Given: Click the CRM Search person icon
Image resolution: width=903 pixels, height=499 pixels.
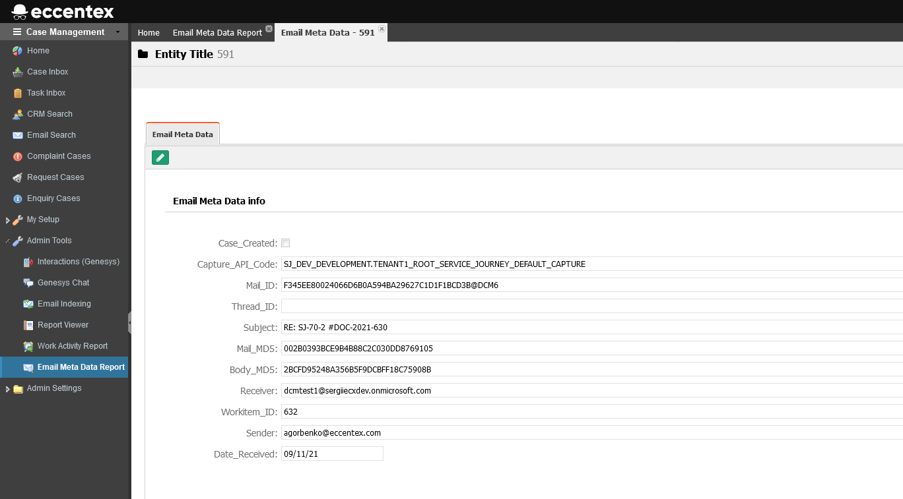Looking at the screenshot, I should (x=18, y=114).
